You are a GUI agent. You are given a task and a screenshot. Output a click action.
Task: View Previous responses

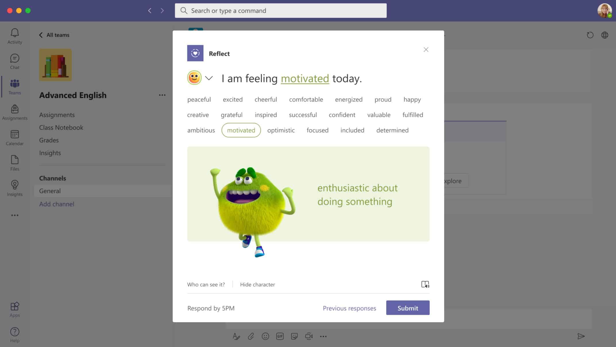[x=349, y=308]
